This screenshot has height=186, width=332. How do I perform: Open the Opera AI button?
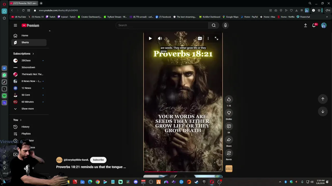pos(328,10)
